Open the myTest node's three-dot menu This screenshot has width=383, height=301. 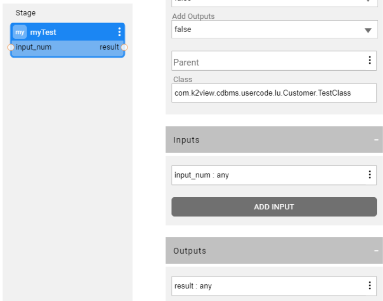coord(119,32)
